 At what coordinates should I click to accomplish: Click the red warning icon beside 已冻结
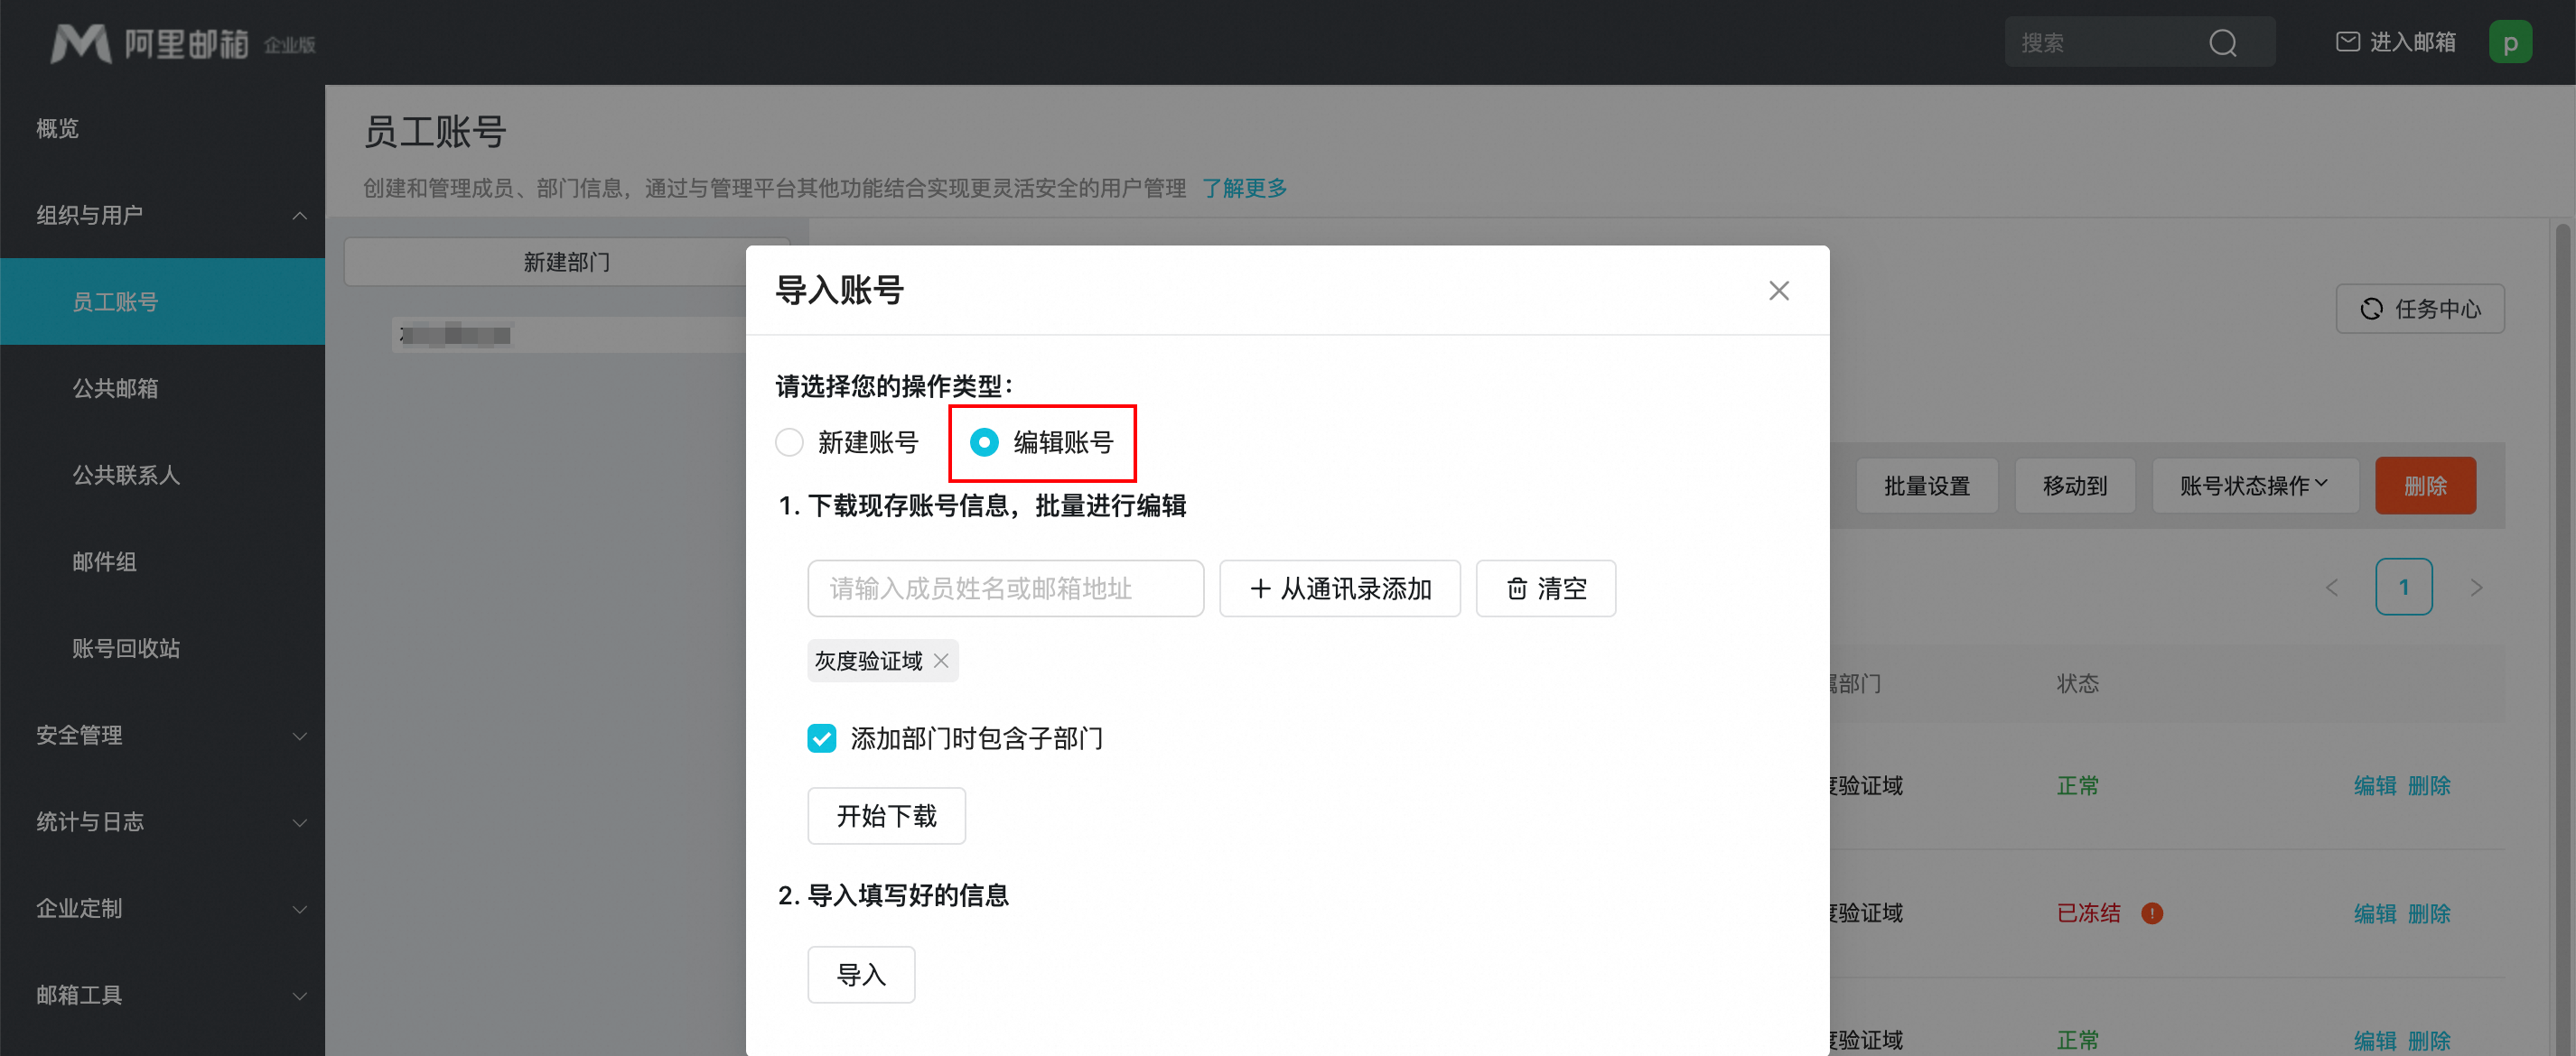pos(2152,913)
